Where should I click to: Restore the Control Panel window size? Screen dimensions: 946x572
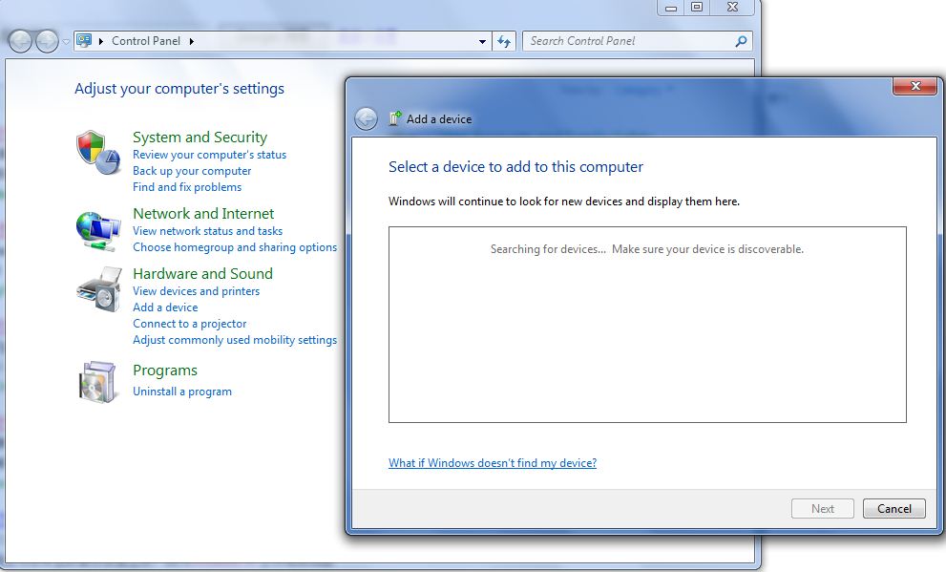click(697, 8)
